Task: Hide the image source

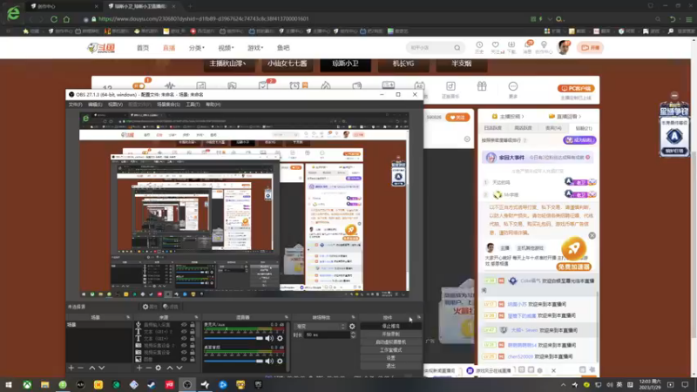Action: pyautogui.click(x=184, y=359)
